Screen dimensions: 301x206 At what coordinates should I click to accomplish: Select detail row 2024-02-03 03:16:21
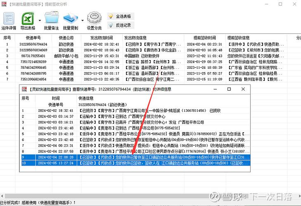click(x=136, y=122)
